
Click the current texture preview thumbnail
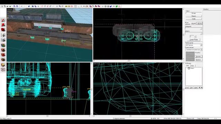click(x=190, y=56)
